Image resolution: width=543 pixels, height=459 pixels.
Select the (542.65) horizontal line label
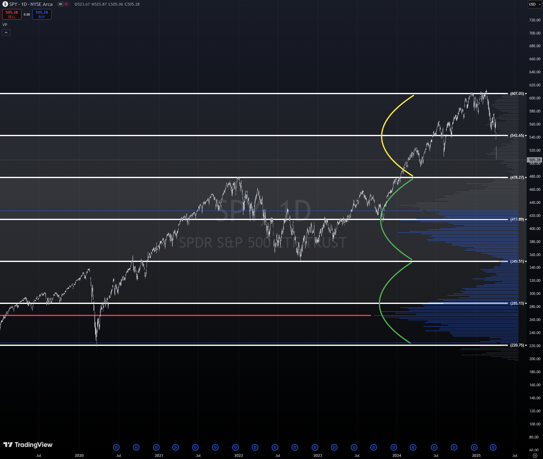tap(517, 135)
